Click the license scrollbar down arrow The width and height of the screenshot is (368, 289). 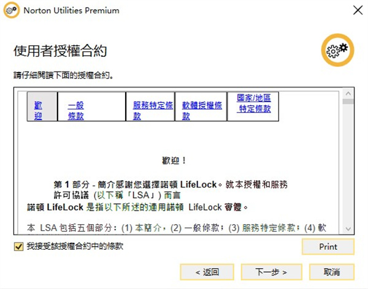tap(348, 228)
